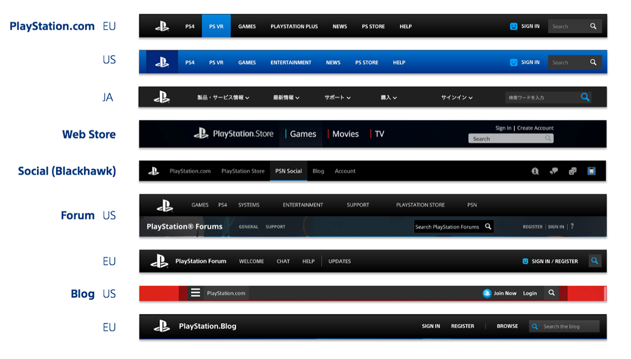Click the search magnifier in the EU PlayStation.com bar
Screen dimensions: 631x359
point(593,26)
